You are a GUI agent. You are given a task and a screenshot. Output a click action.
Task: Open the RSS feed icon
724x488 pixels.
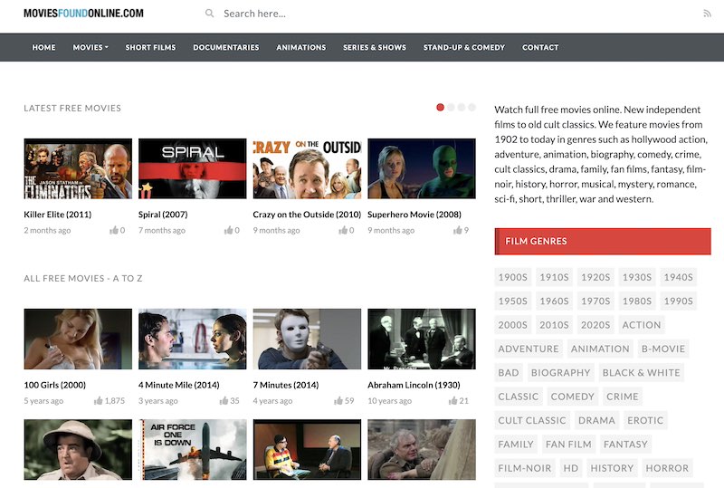[707, 14]
